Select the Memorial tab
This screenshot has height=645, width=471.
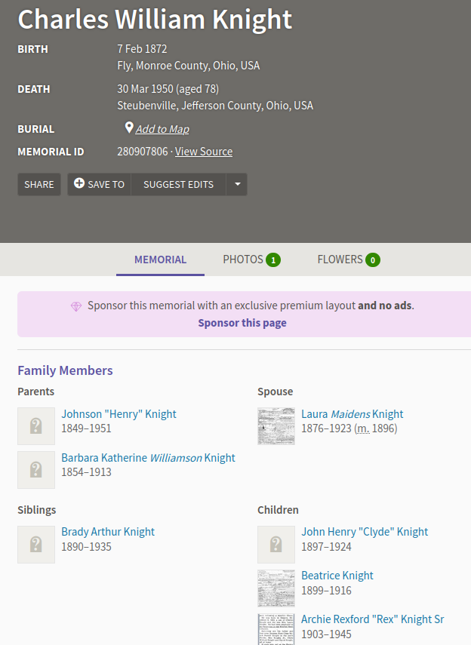click(160, 260)
